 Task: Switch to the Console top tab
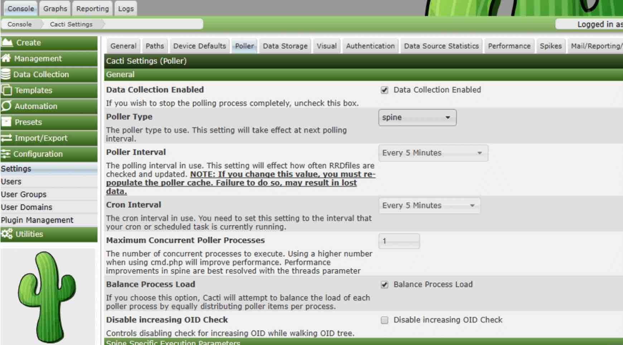[21, 9]
